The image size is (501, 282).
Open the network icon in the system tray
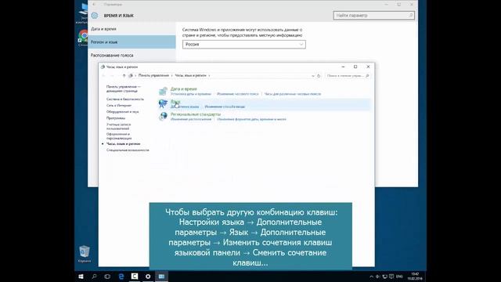pos(384,277)
